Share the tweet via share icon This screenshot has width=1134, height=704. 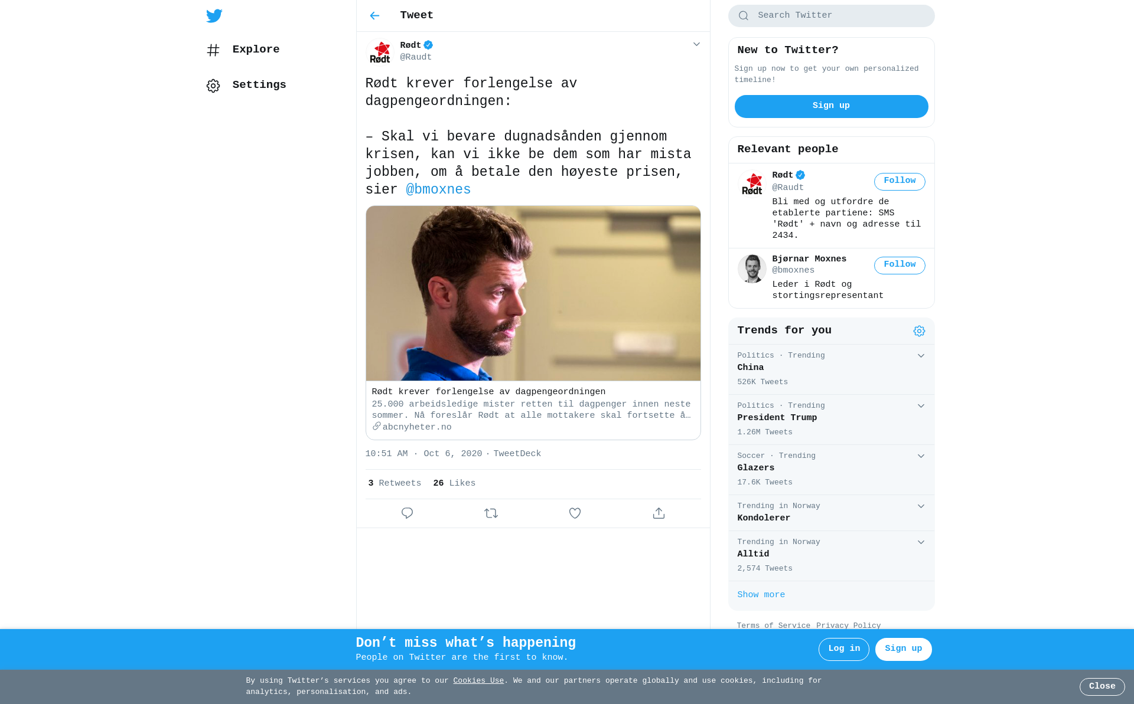(659, 513)
